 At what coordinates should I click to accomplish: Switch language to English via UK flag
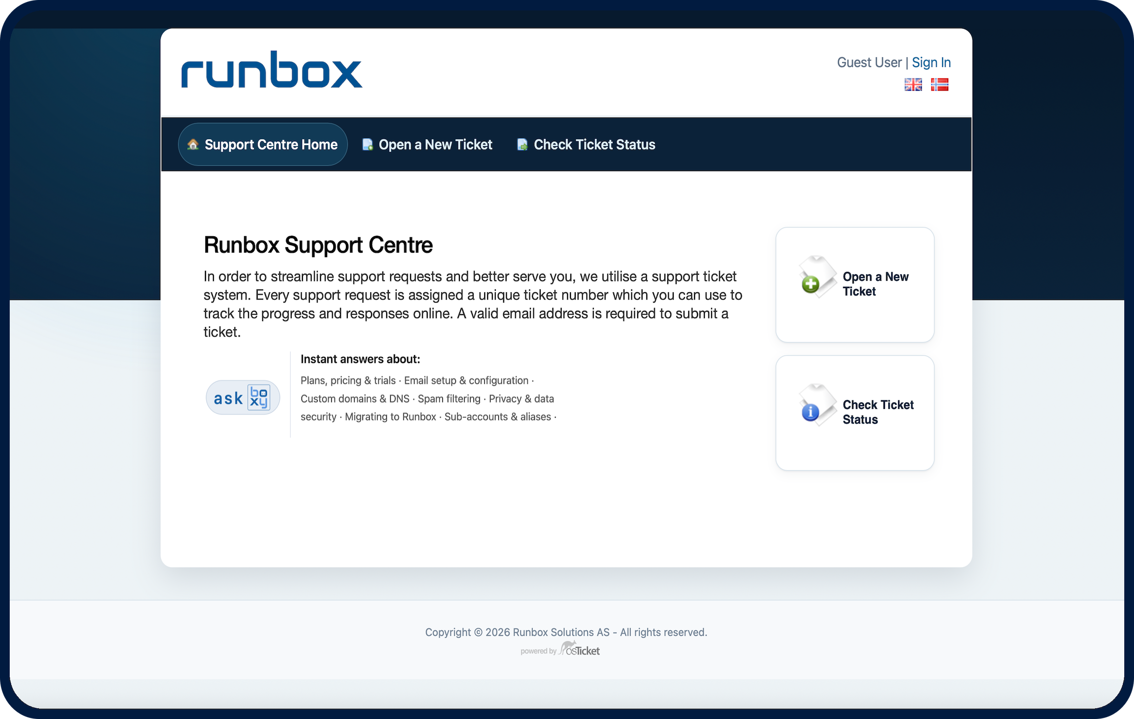point(913,85)
